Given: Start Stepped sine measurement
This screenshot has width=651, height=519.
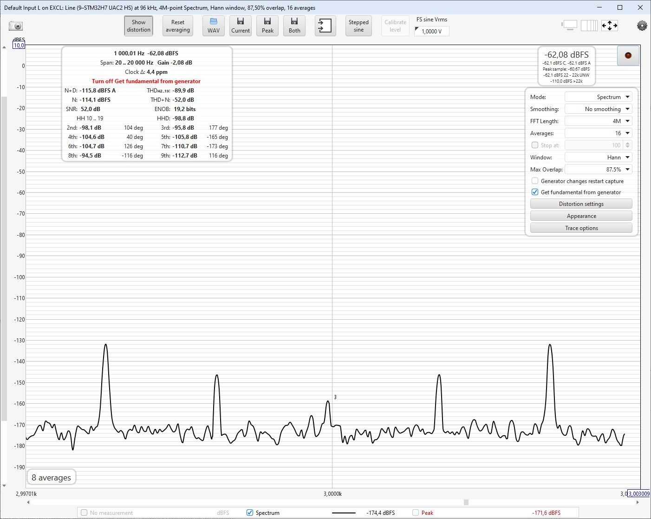Looking at the screenshot, I should click(358, 26).
